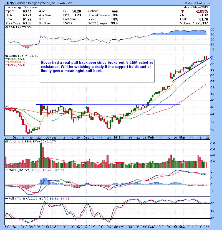
Task: Click the candlestick icon beside CDNS (Daily)
Action: pos(6,56)
